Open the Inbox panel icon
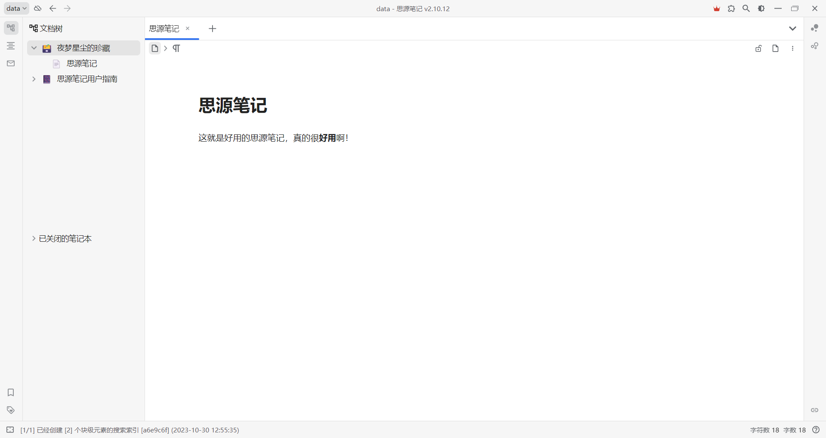The image size is (826, 438). [11, 64]
